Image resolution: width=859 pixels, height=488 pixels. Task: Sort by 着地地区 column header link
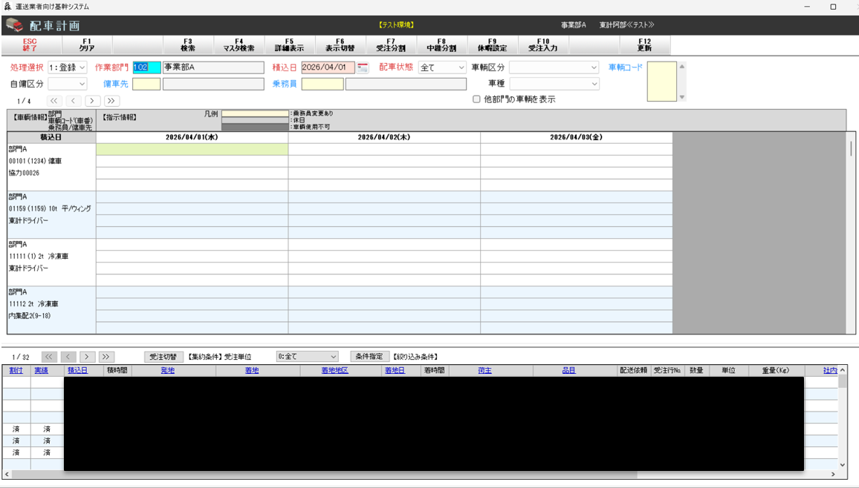334,370
